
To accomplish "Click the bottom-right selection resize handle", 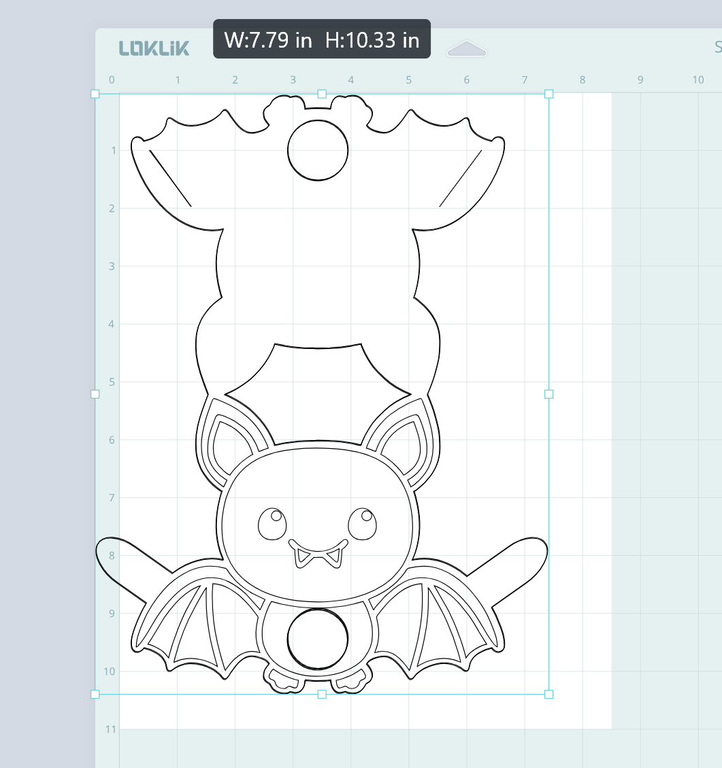I will coord(549,694).
